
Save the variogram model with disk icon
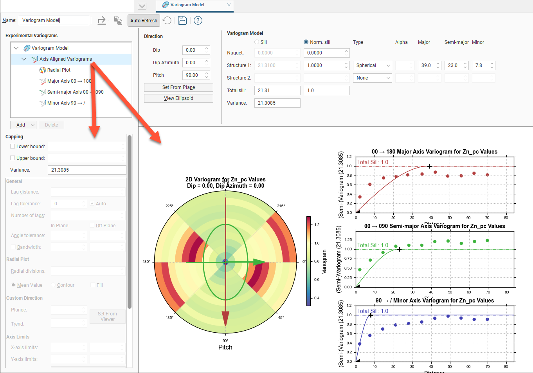[x=182, y=20]
